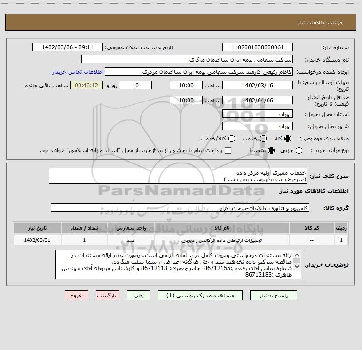The image size is (362, 350).
Task: Click the خروج exit button
Action: click(x=77, y=296)
